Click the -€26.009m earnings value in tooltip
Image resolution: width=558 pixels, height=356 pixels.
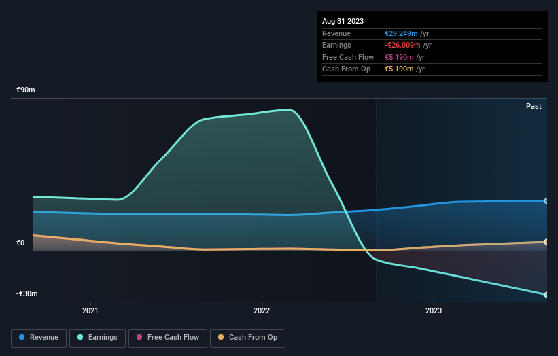coord(402,45)
